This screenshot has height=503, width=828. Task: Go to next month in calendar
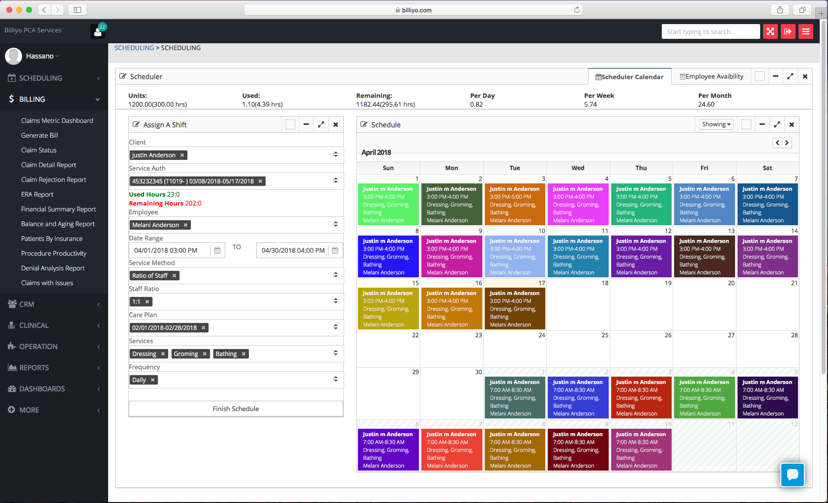(x=787, y=143)
